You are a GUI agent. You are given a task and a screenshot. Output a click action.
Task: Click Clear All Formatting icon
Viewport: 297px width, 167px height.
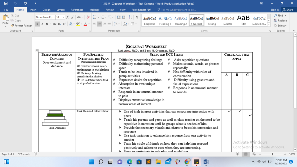click(x=88, y=17)
